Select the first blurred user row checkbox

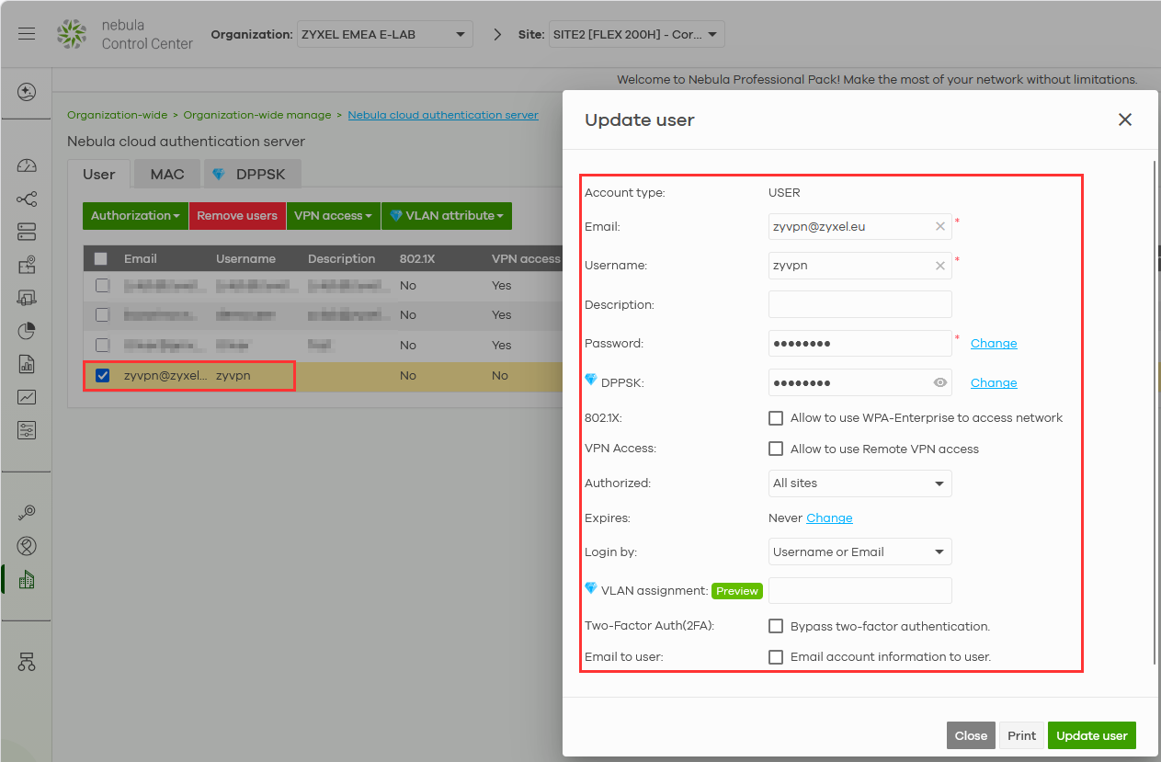coord(102,286)
